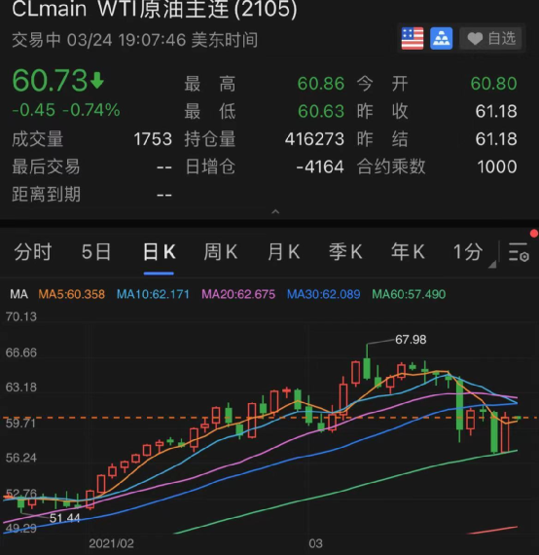
Task: Select the 51.44 low price marker
Action: pyautogui.click(x=65, y=518)
